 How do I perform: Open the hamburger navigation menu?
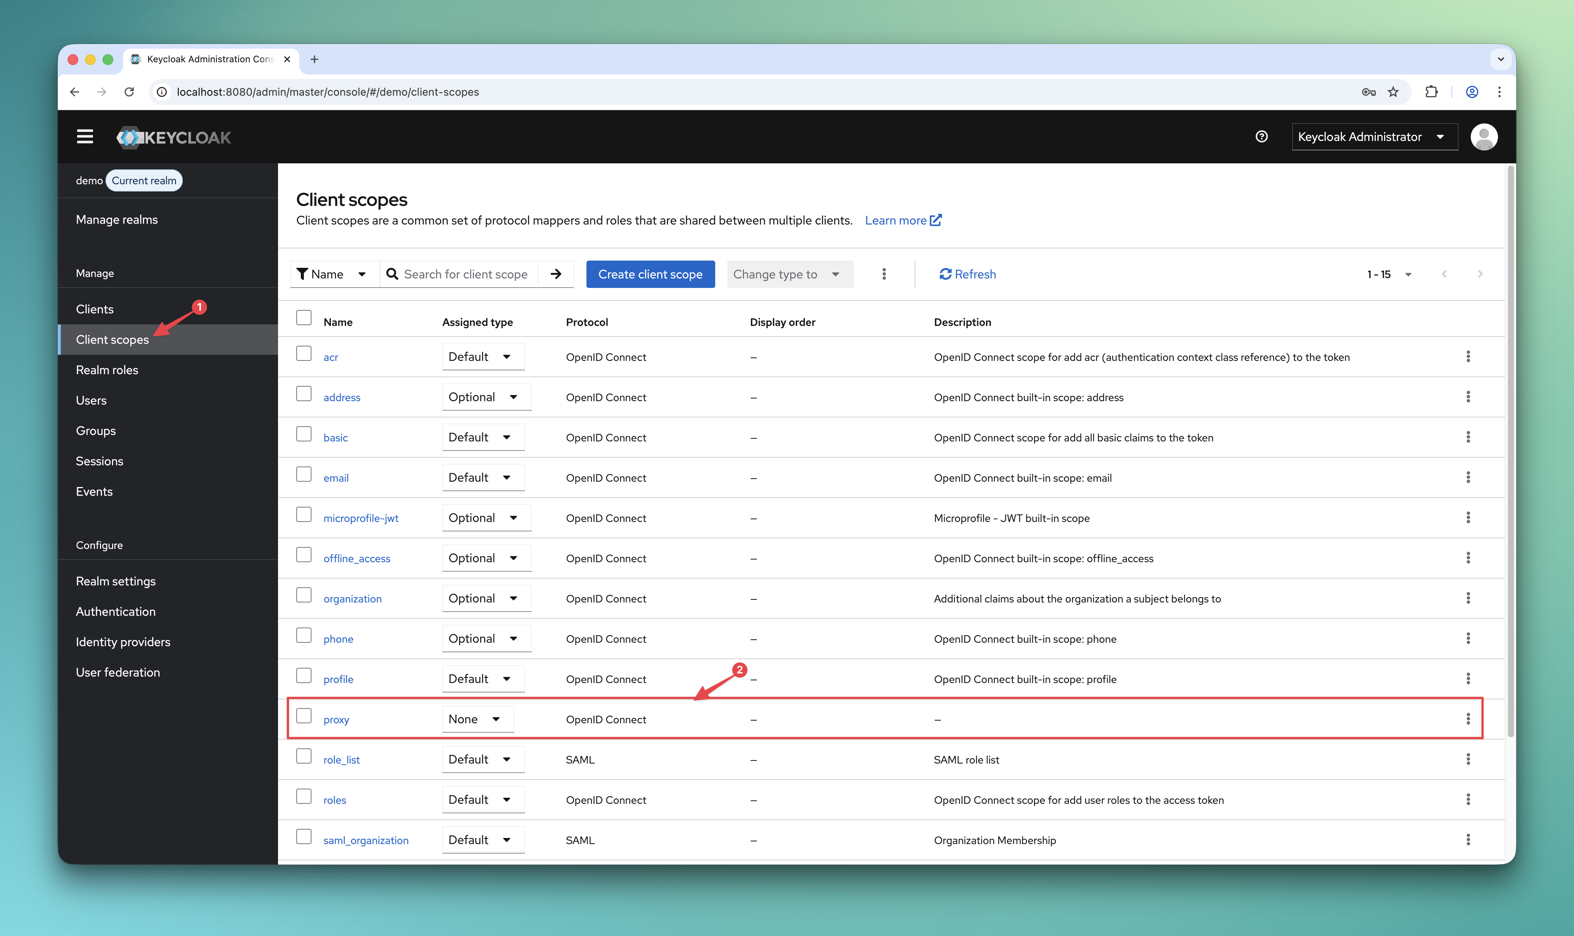tap(85, 137)
